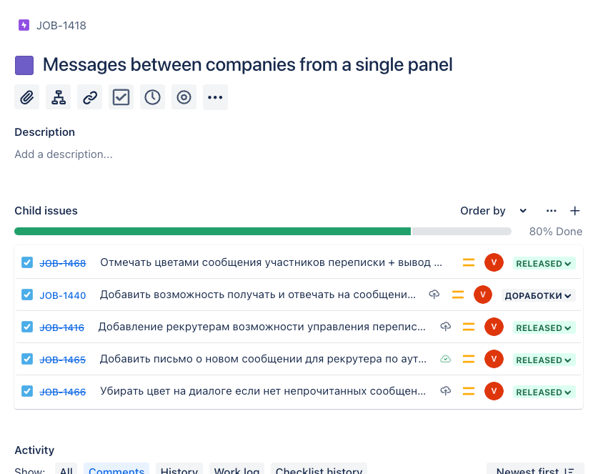
Task: Click deployment cloud icon on JOB-1416 row
Action: (x=445, y=327)
